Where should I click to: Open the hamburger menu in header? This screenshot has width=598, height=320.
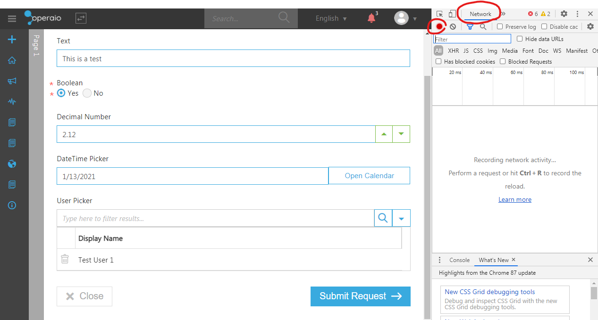pyautogui.click(x=12, y=19)
